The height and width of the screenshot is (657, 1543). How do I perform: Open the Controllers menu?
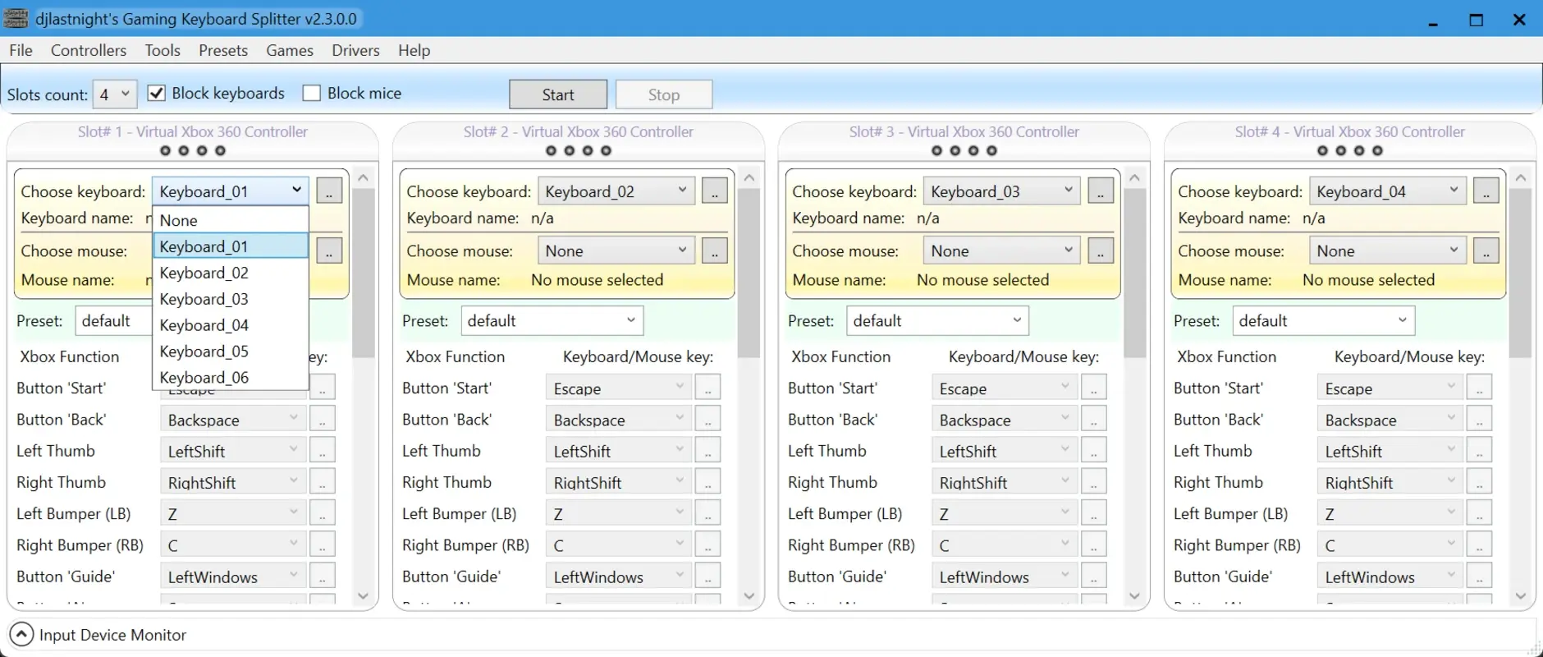pyautogui.click(x=89, y=50)
